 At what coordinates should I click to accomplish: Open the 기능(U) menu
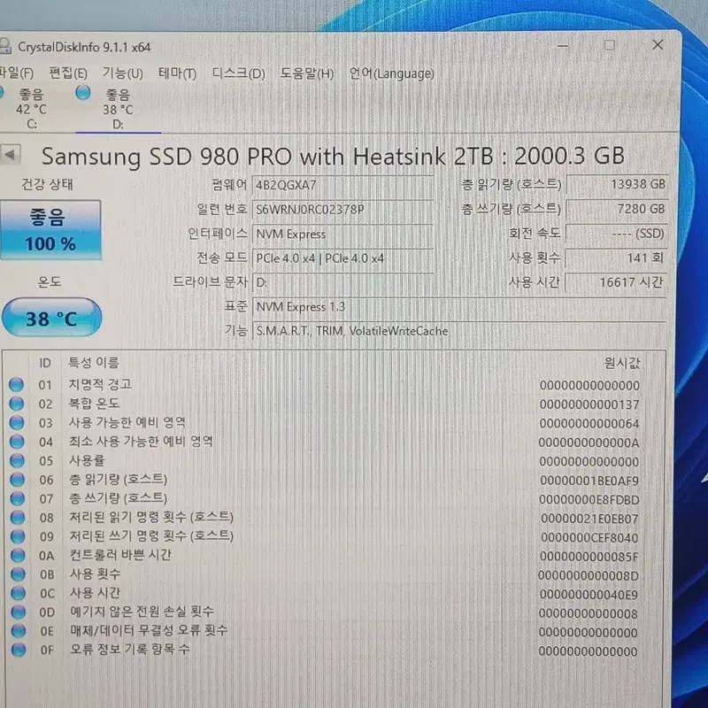[122, 73]
